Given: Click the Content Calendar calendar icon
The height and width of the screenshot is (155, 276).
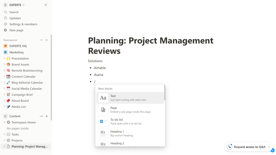Looking at the screenshot, I should coord(8,76).
